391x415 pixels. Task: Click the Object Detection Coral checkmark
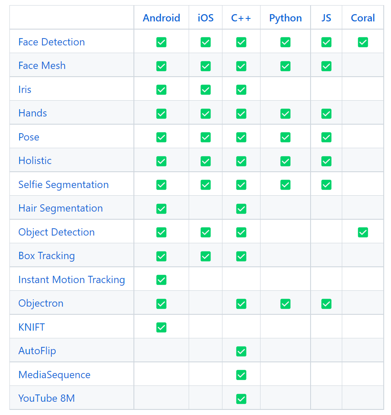point(363,233)
